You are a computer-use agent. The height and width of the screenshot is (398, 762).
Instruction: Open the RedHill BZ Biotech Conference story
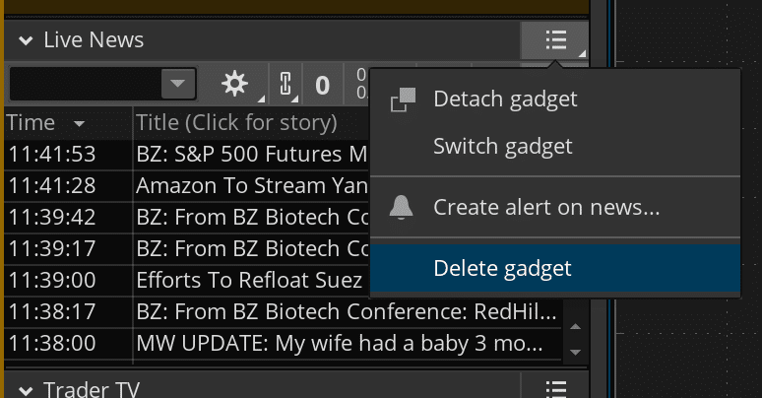pos(347,314)
